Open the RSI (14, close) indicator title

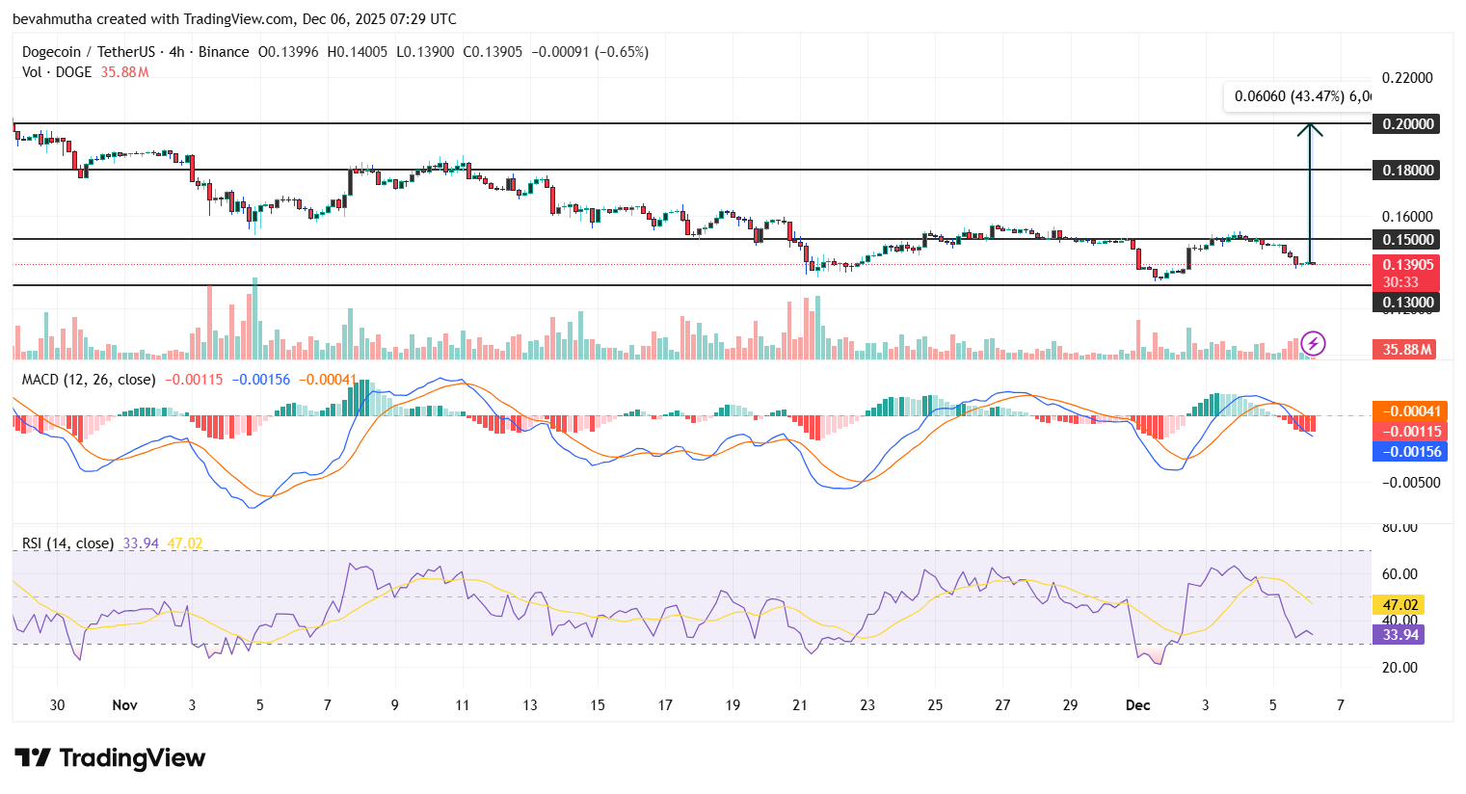click(67, 543)
